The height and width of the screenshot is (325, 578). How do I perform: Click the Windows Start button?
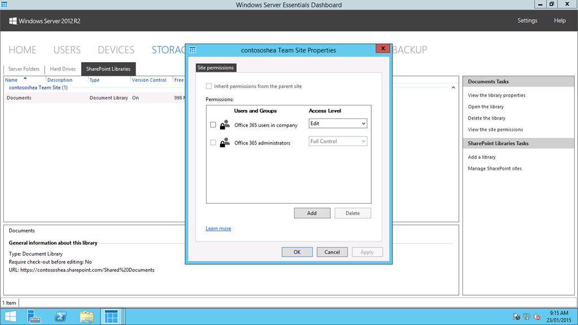coord(11,317)
